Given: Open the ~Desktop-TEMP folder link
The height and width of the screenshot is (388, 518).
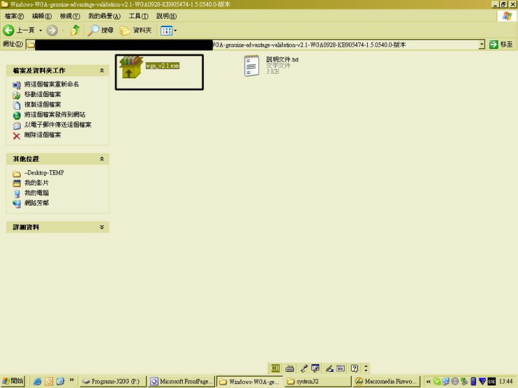Looking at the screenshot, I should point(44,173).
